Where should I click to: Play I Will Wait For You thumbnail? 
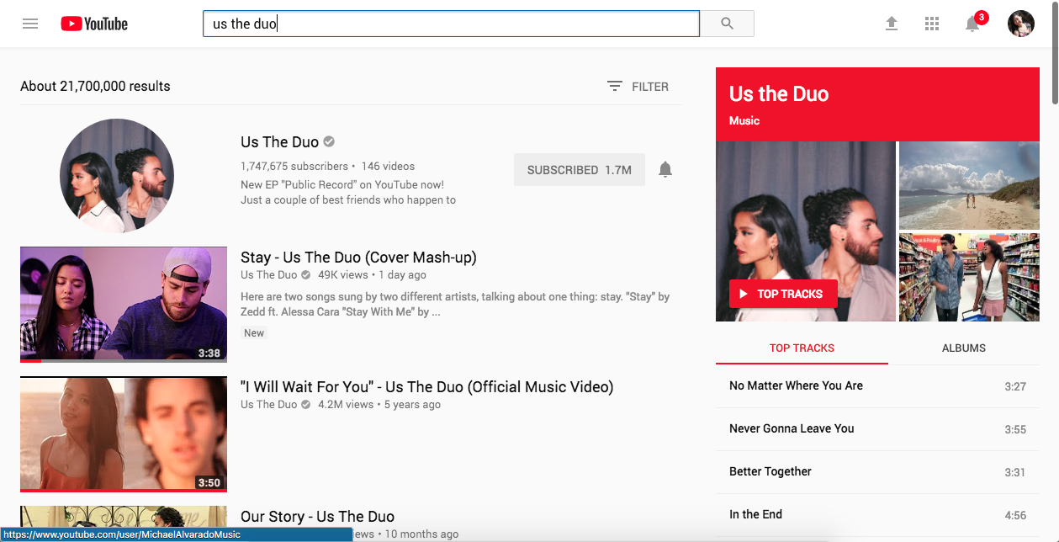(124, 434)
